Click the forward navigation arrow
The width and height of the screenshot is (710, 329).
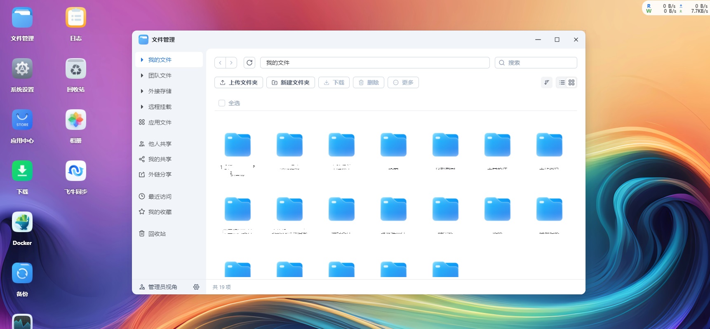(x=231, y=63)
